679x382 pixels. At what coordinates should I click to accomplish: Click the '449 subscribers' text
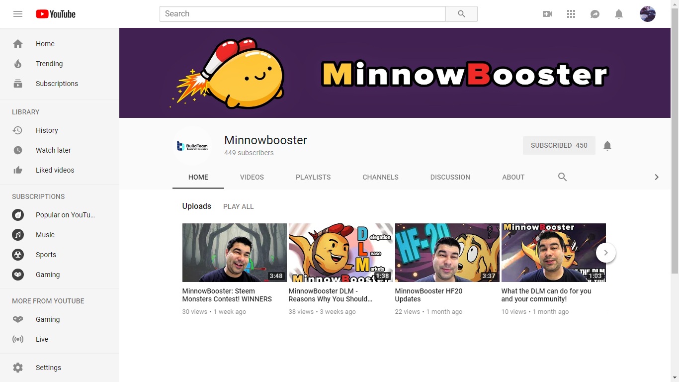(249, 153)
